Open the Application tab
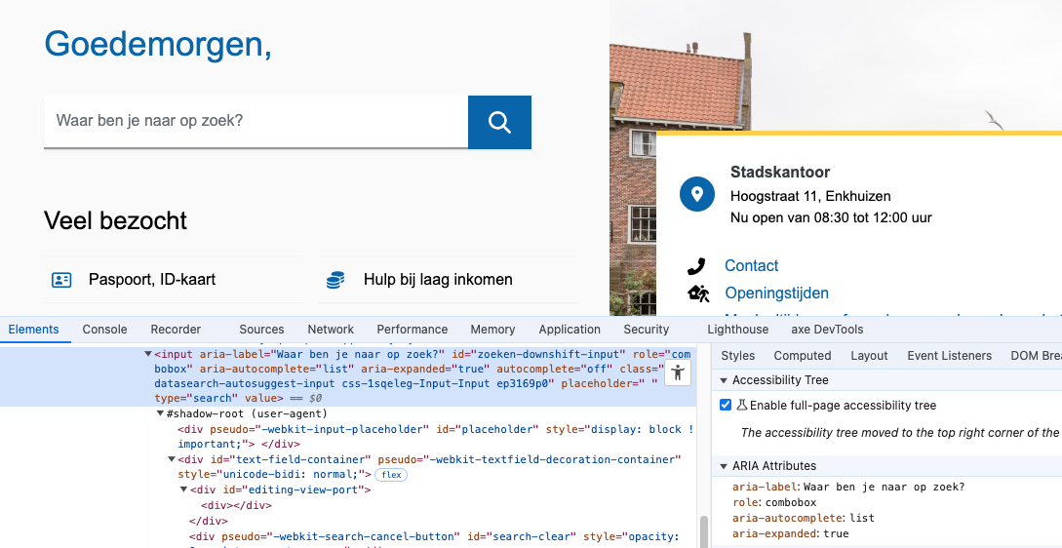The width and height of the screenshot is (1062, 548). pos(570,330)
